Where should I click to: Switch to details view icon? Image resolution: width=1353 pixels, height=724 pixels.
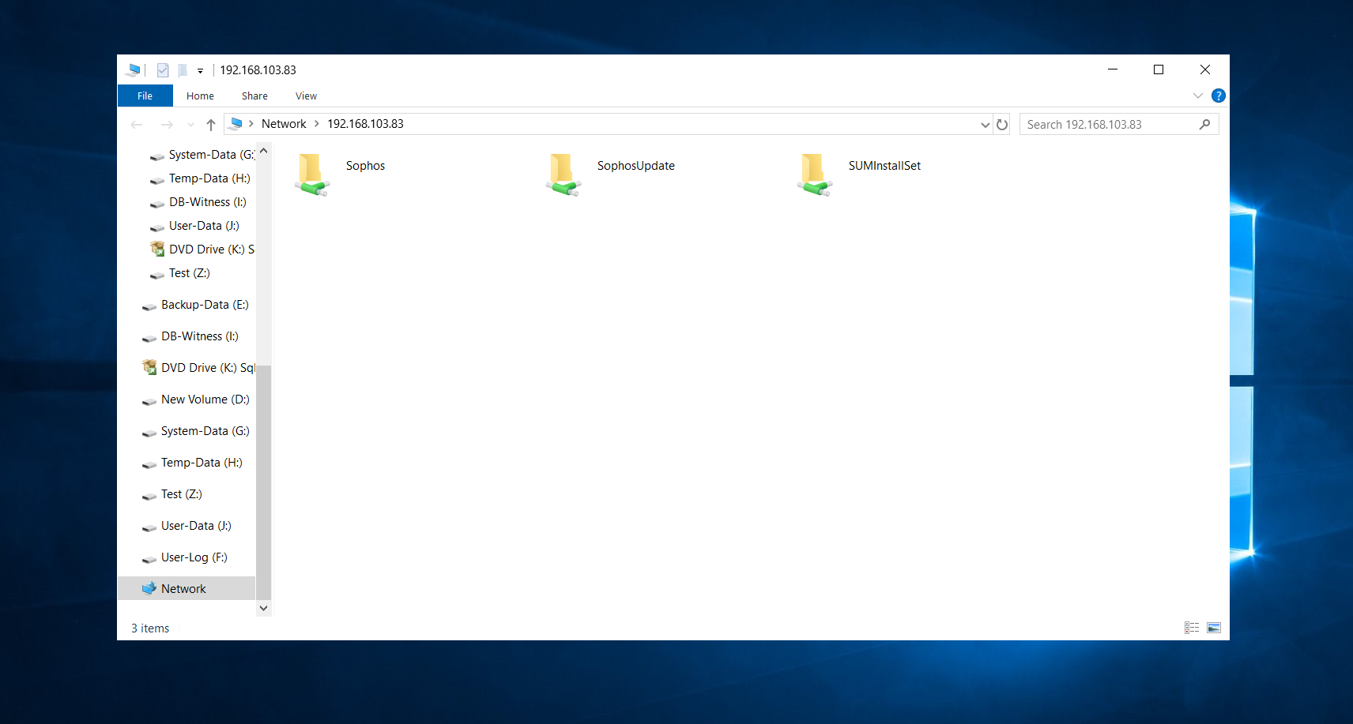coord(1192,628)
